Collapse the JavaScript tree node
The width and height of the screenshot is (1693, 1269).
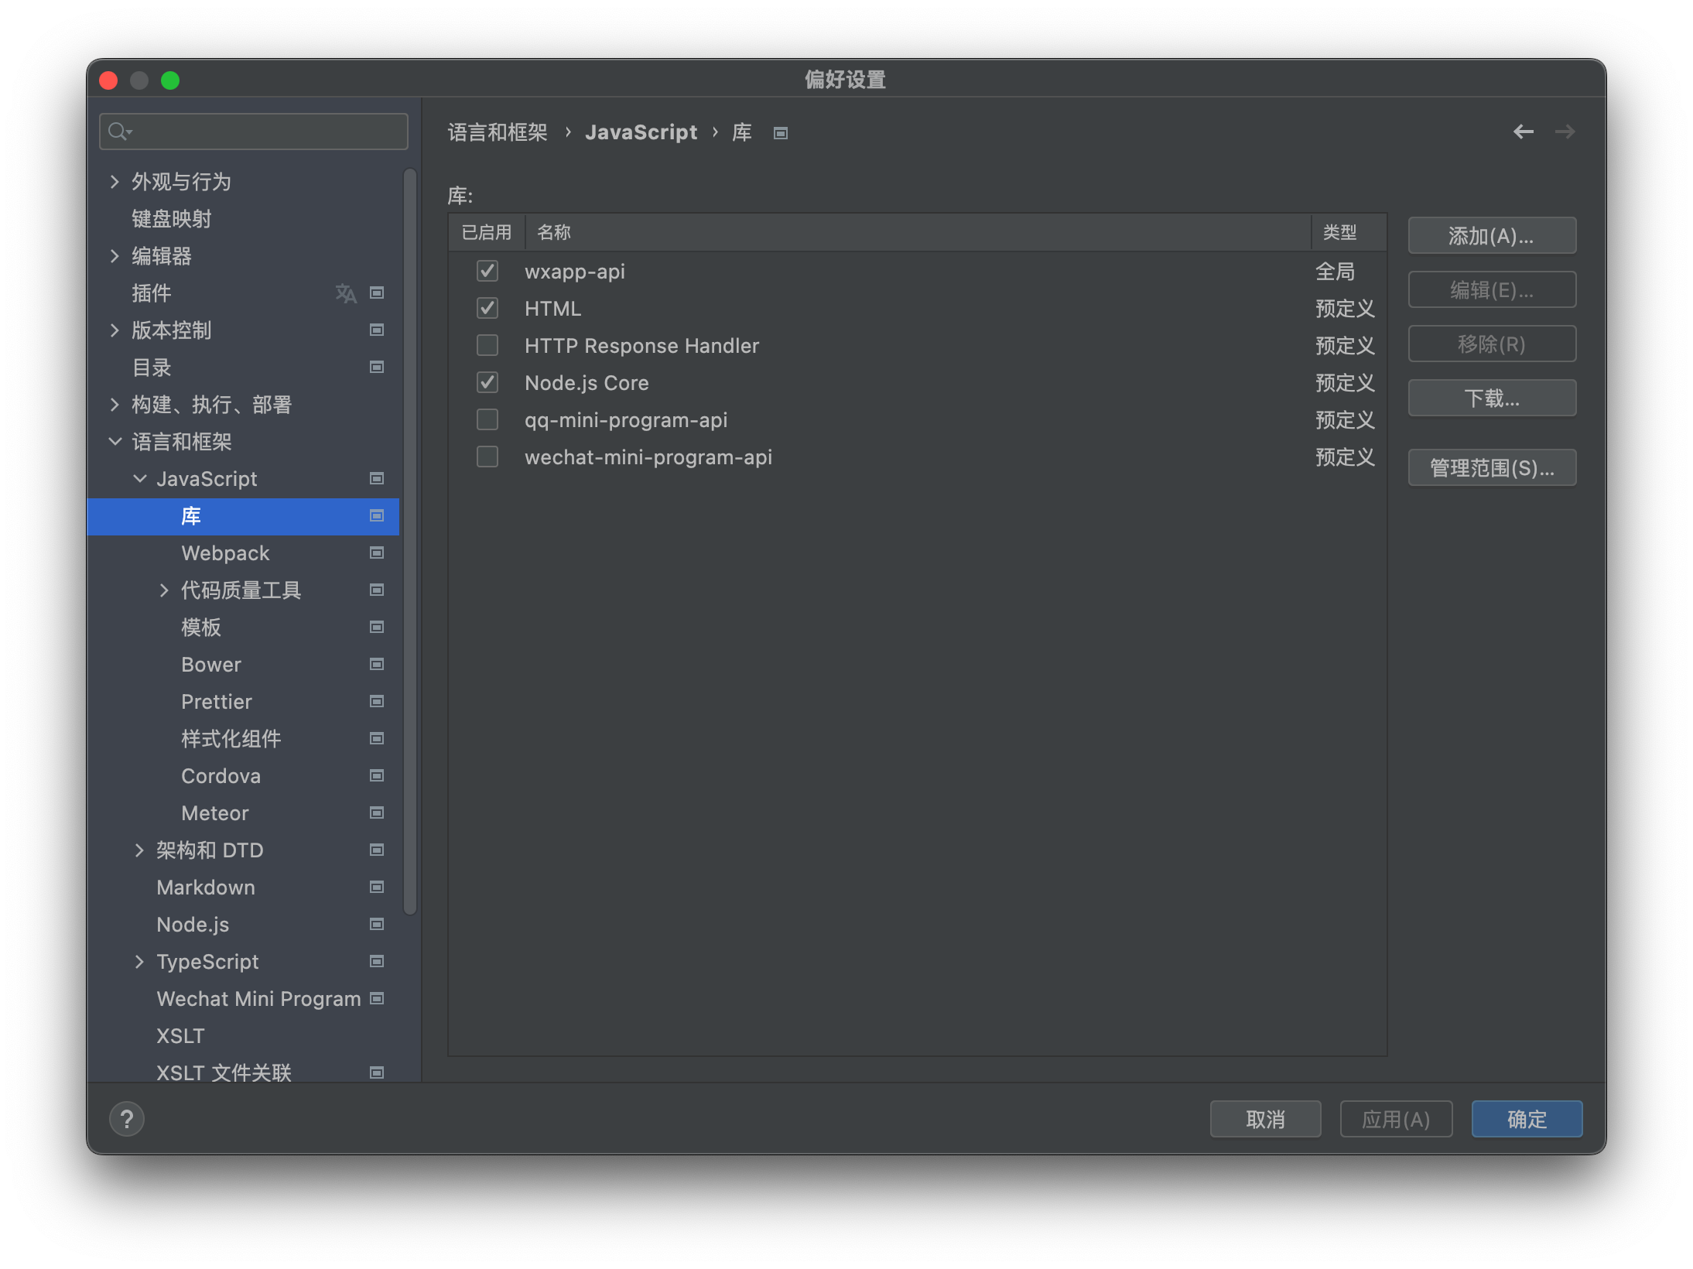(x=140, y=479)
